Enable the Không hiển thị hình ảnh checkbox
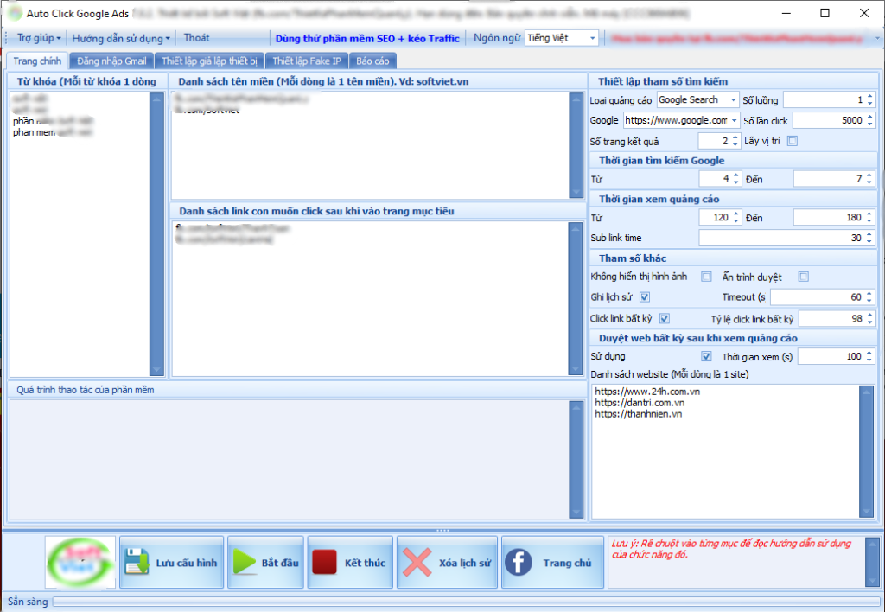 (x=706, y=277)
